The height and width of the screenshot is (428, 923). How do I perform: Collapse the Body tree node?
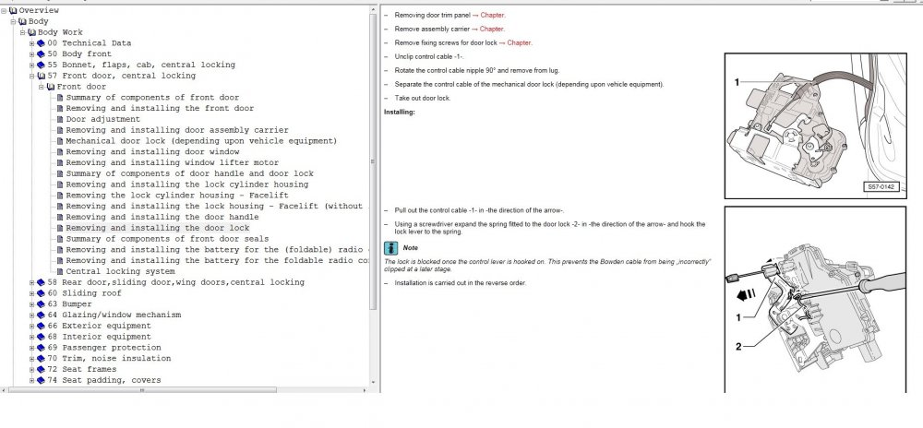click(14, 21)
